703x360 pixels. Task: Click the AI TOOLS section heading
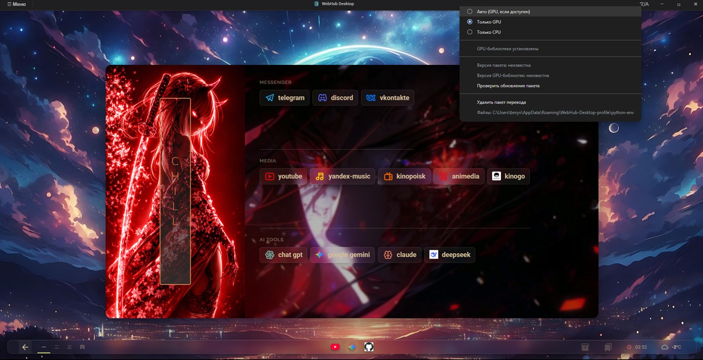point(272,240)
